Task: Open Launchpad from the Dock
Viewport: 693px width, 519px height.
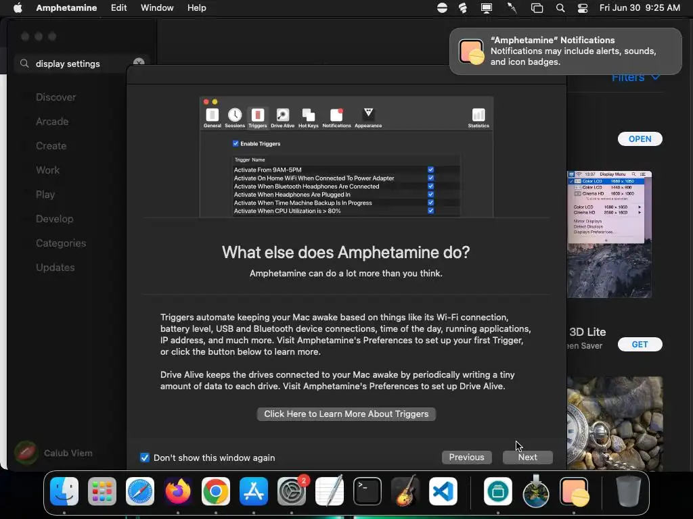Action: (102, 491)
